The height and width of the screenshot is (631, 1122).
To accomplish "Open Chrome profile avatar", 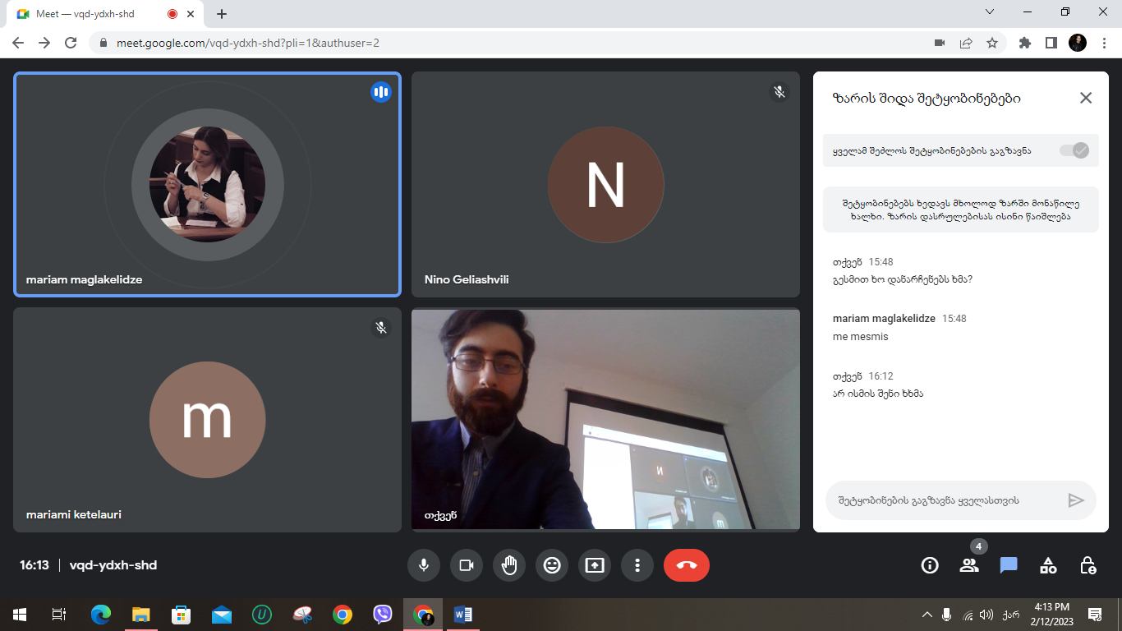I will click(x=1078, y=43).
